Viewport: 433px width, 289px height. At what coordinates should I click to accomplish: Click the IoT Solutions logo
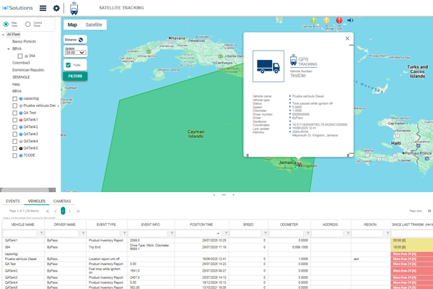pos(17,8)
